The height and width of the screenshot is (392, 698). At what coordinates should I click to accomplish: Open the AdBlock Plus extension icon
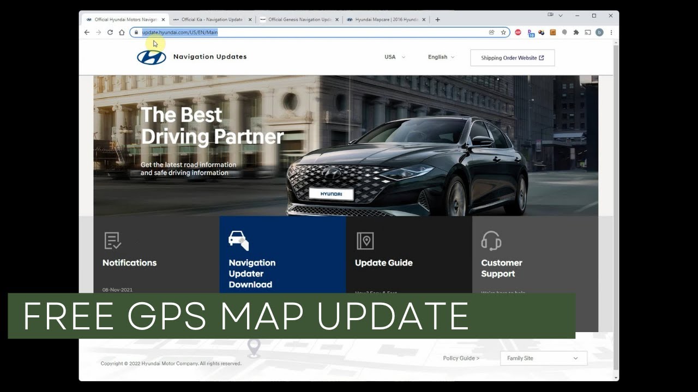point(518,32)
